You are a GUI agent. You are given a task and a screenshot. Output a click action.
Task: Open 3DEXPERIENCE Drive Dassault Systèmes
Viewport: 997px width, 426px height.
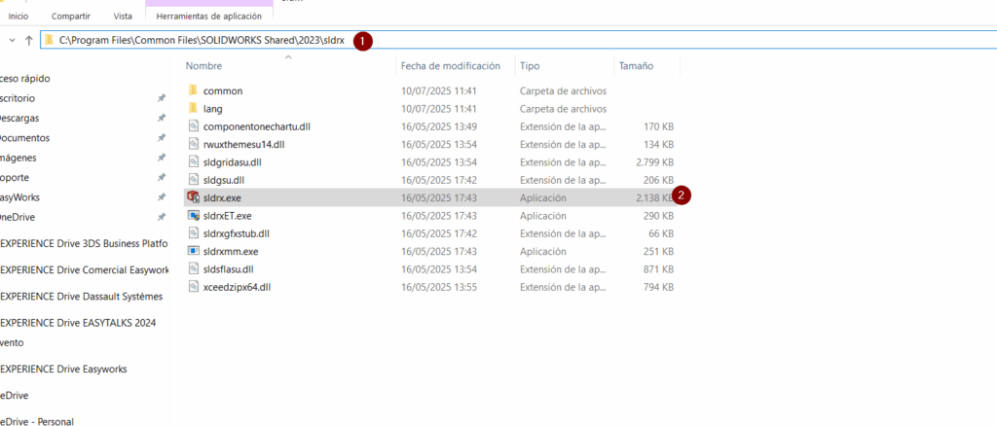(x=82, y=296)
